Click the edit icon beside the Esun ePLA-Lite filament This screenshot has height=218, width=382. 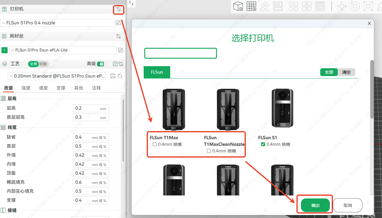(121, 50)
